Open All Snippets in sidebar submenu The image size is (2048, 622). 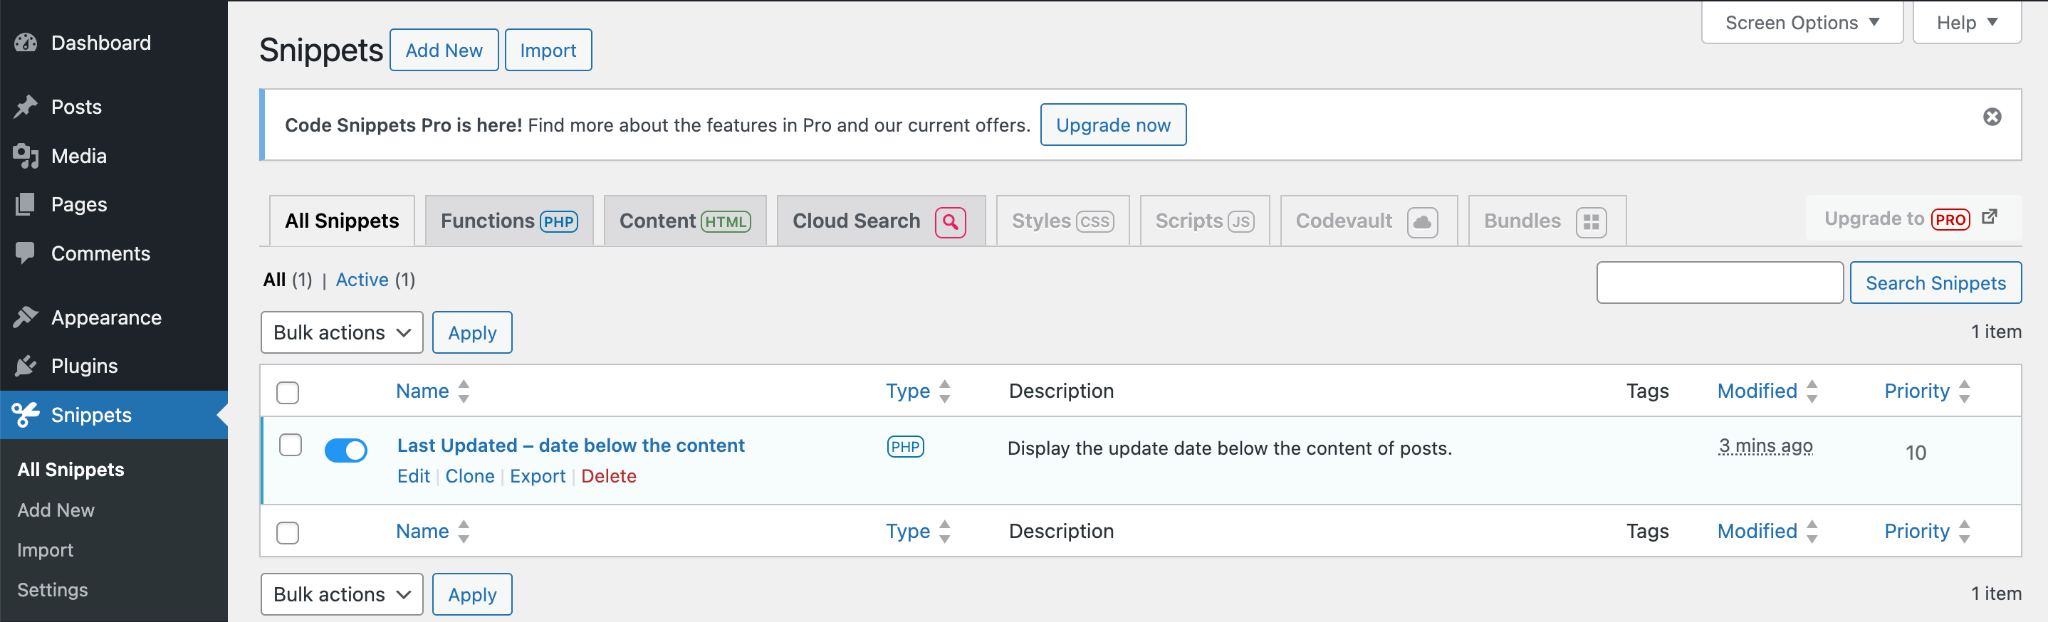(70, 470)
